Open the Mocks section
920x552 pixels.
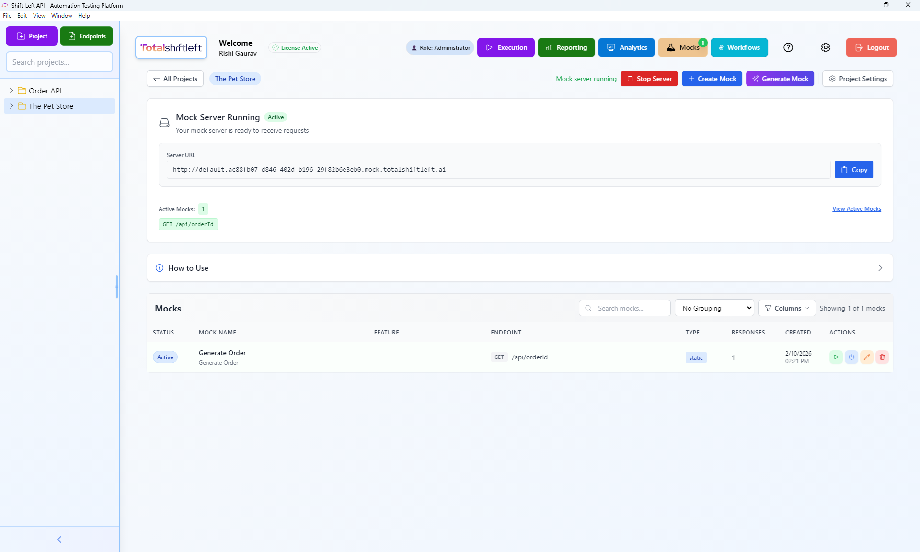683,47
